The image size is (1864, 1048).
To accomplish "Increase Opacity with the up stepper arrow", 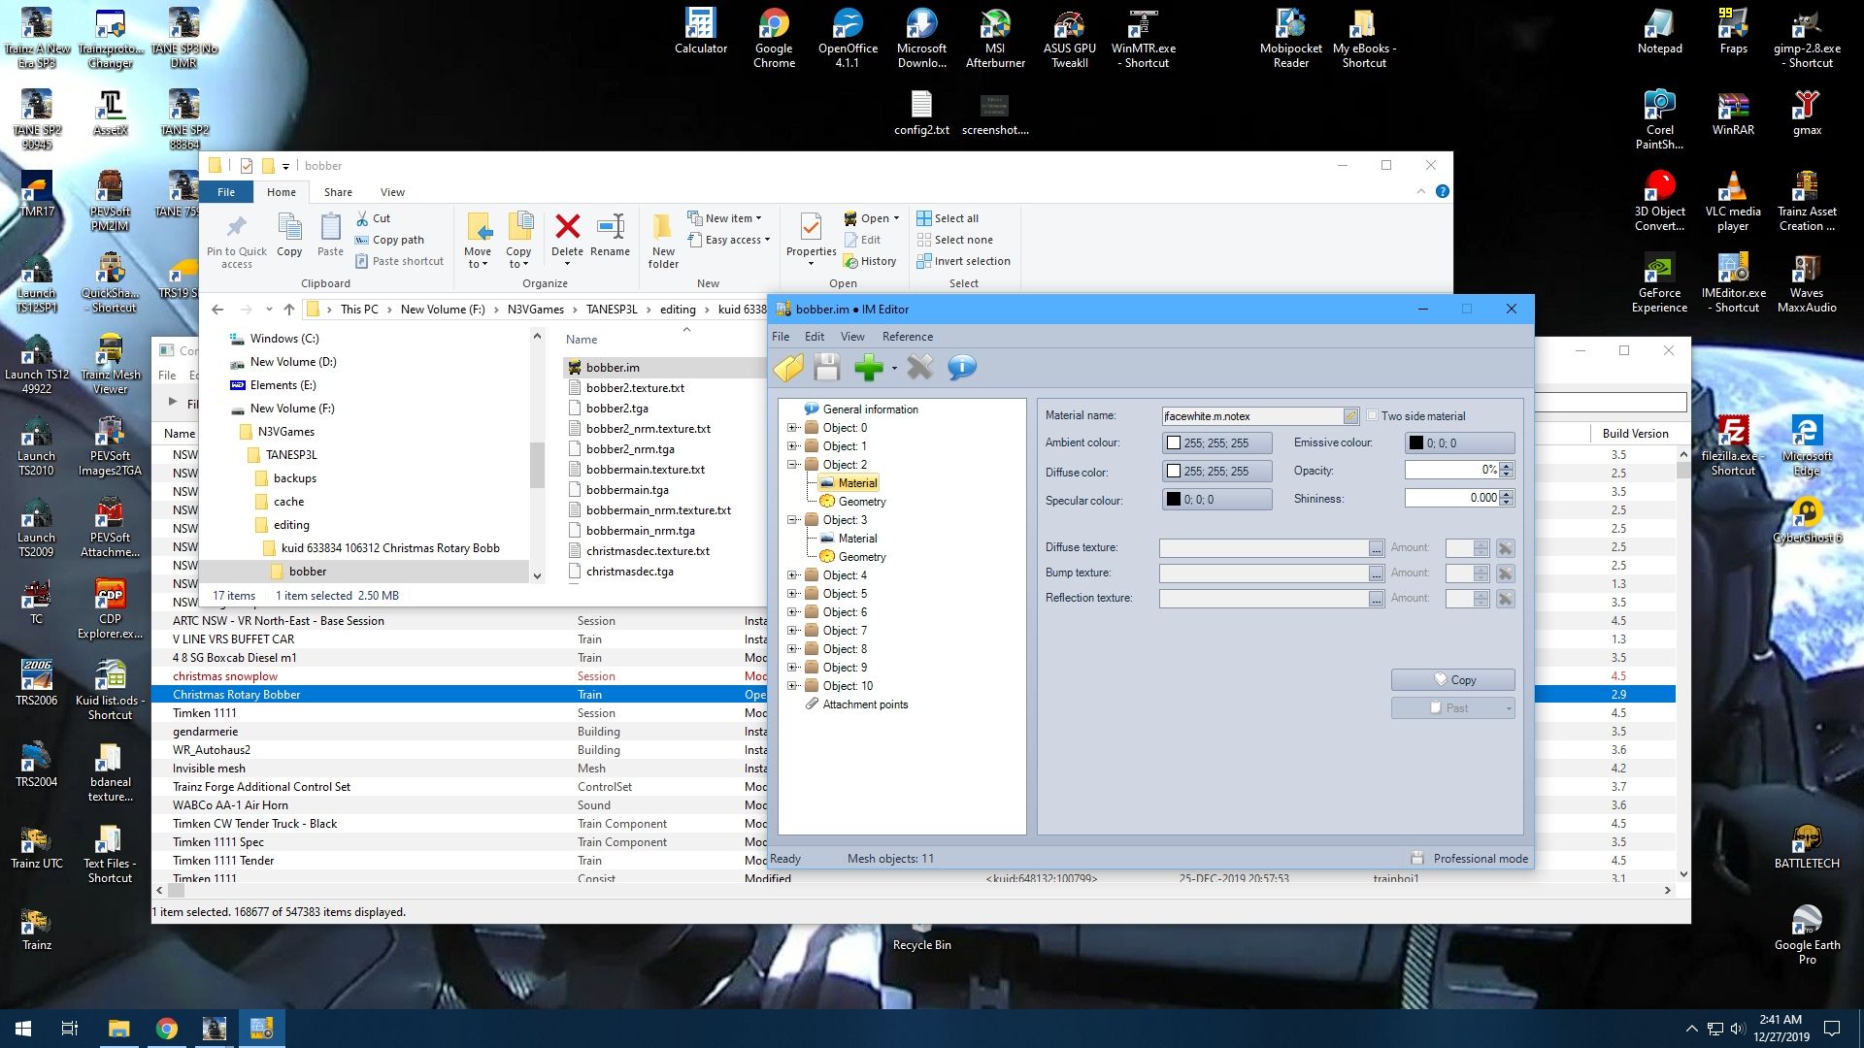I will click(x=1507, y=466).
